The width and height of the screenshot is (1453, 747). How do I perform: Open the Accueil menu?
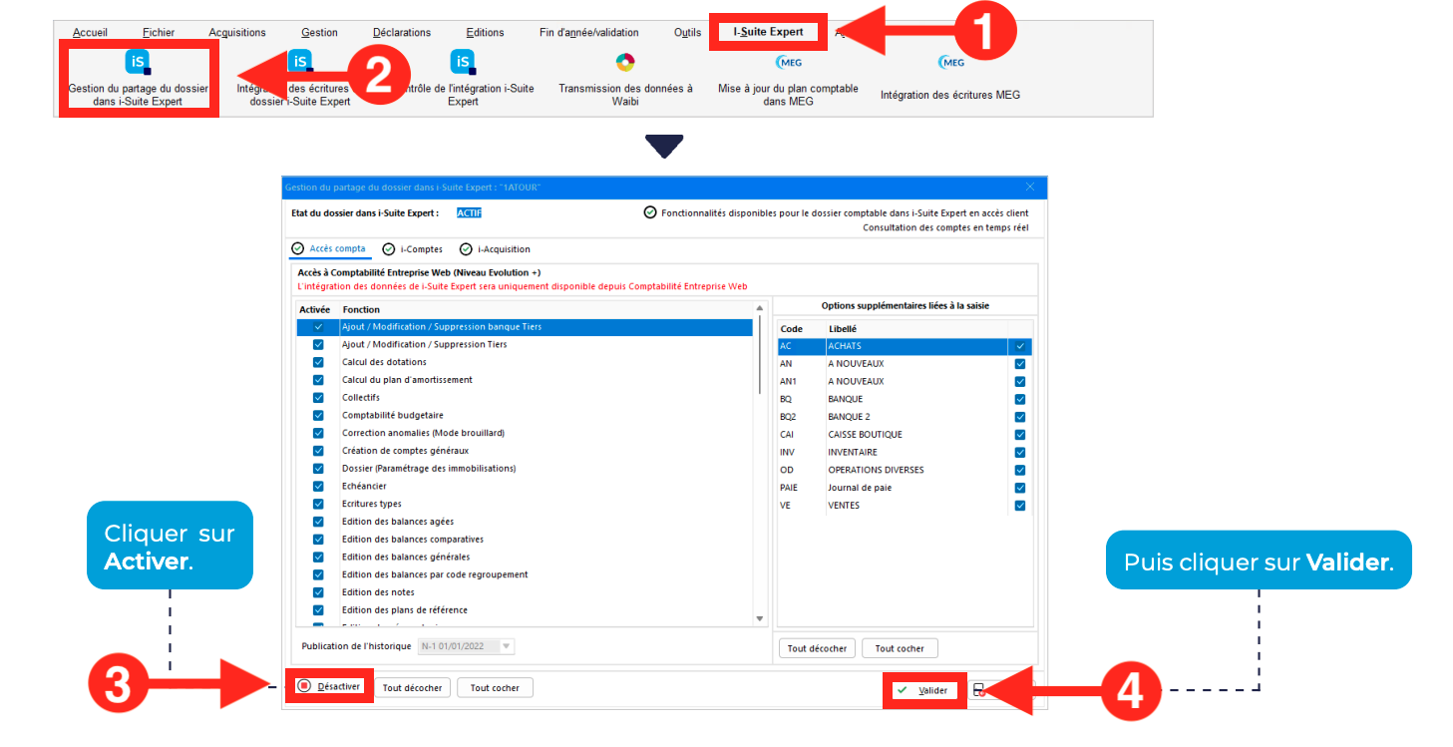90,33
